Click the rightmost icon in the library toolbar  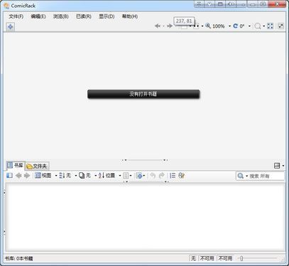click(x=182, y=175)
